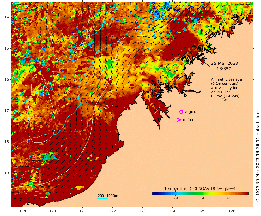Viewport: 261px width, 216px height.
Task: Click the colorbar value '30'
Action: 228,198
